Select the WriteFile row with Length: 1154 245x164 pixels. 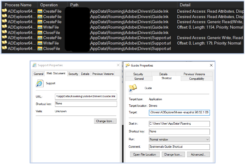[x=122, y=27]
